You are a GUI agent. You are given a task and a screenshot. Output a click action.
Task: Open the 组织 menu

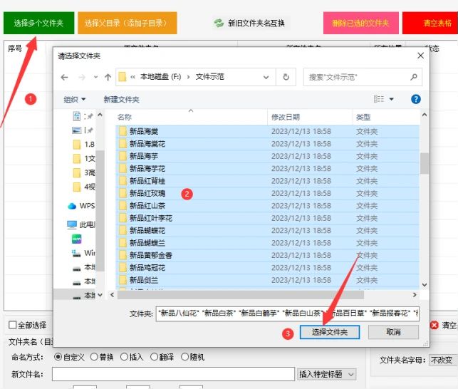point(75,99)
